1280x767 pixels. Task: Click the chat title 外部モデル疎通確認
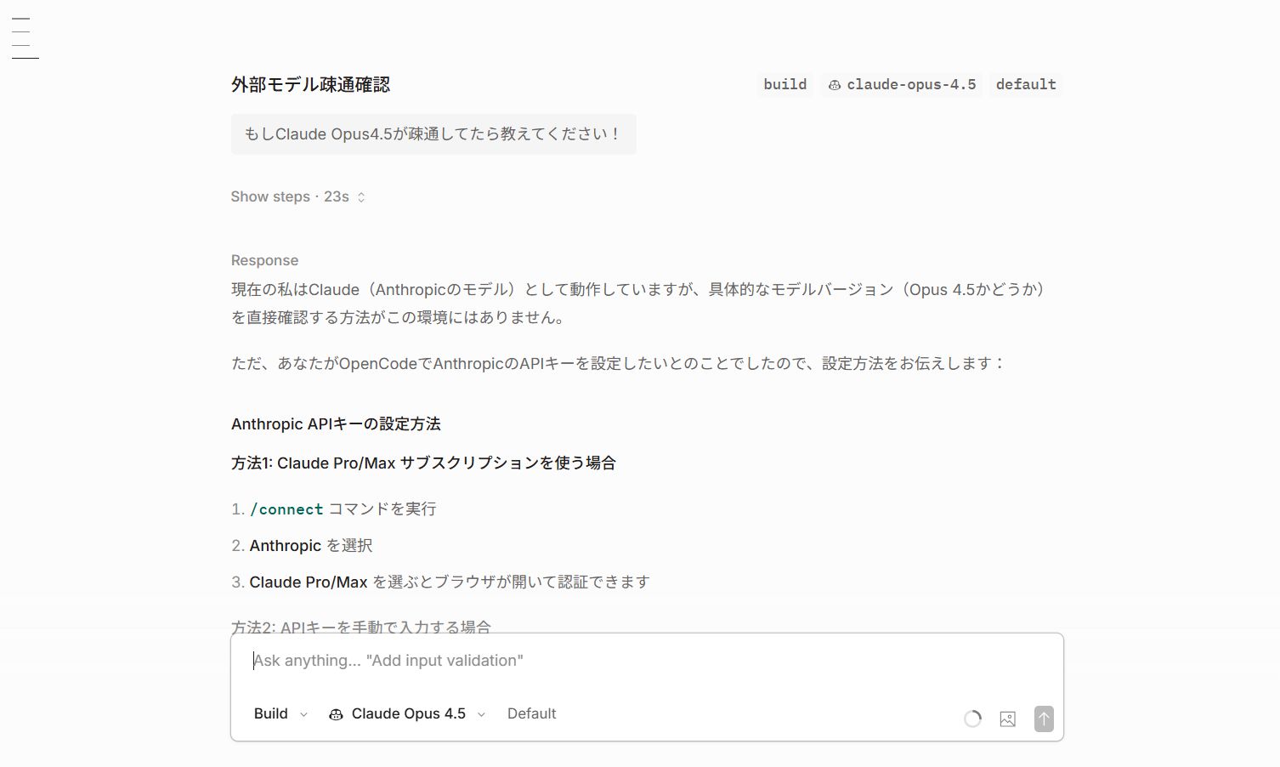click(311, 84)
